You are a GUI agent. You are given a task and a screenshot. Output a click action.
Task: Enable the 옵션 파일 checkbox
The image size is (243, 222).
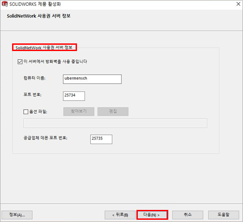point(26,111)
